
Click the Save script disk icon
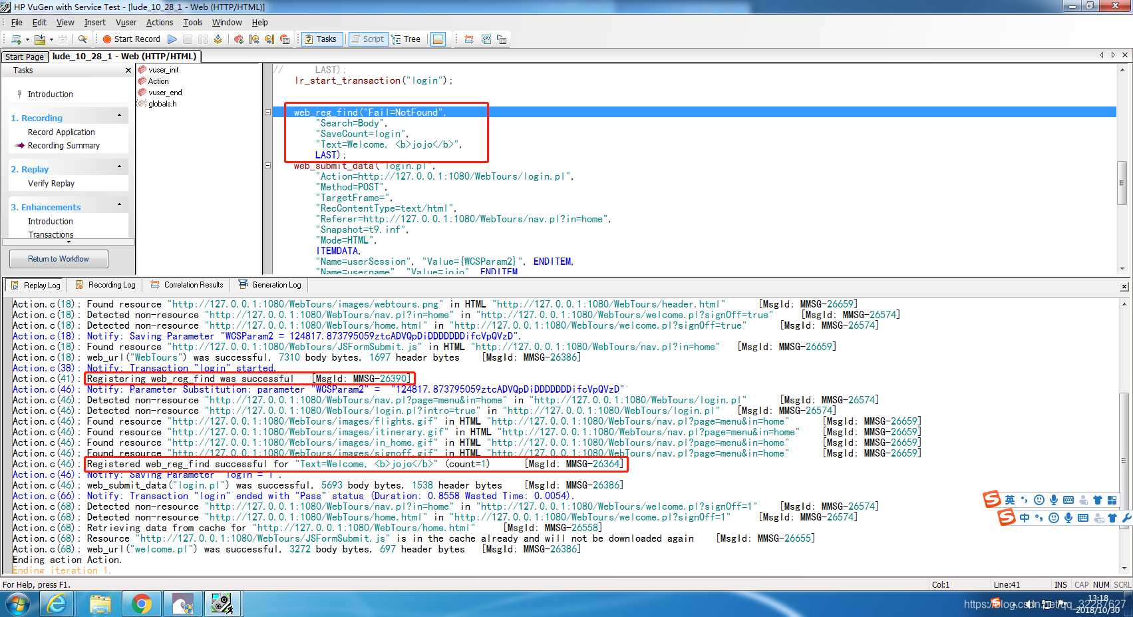(x=63, y=39)
